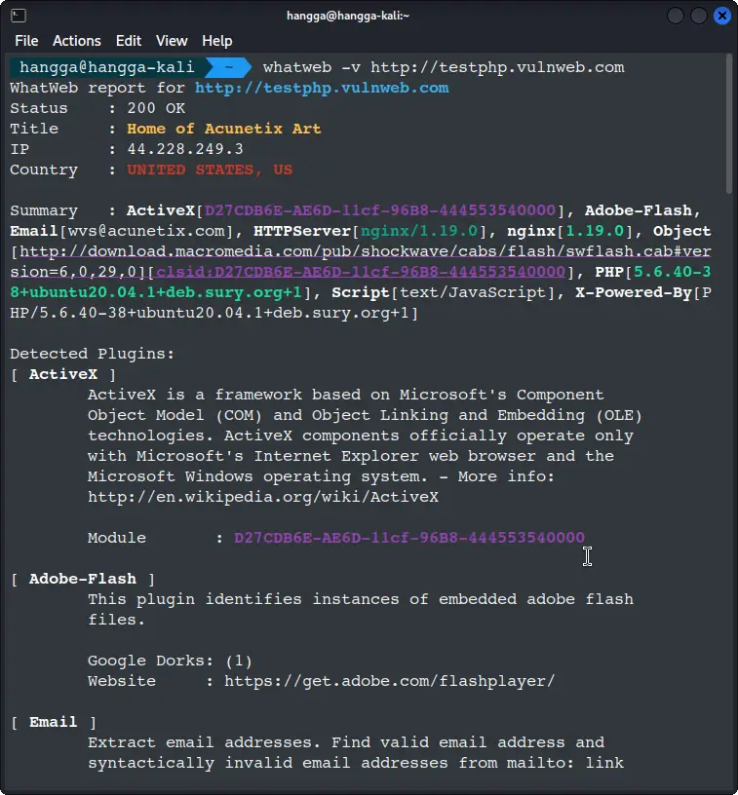Click the blue arrow prompt separator
Image resolution: width=738 pixels, height=795 pixels.
(x=229, y=66)
